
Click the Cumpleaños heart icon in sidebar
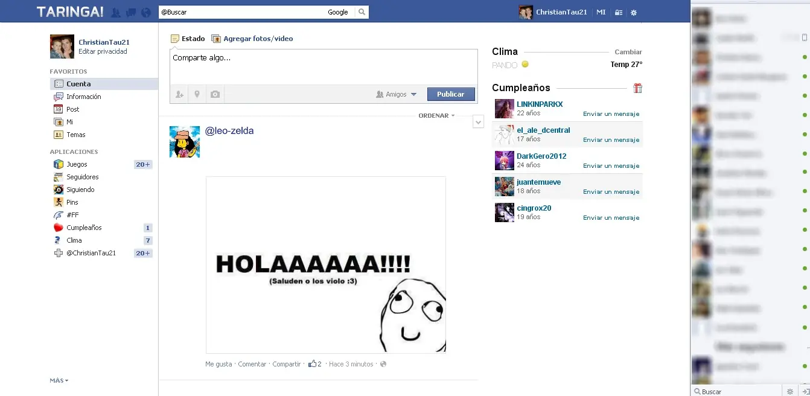pyautogui.click(x=59, y=228)
